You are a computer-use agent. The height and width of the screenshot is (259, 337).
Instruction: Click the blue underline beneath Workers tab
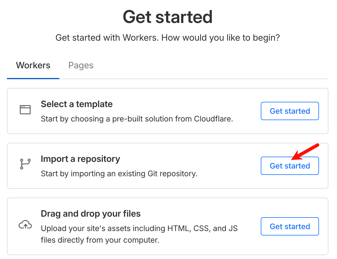pyautogui.click(x=33, y=78)
